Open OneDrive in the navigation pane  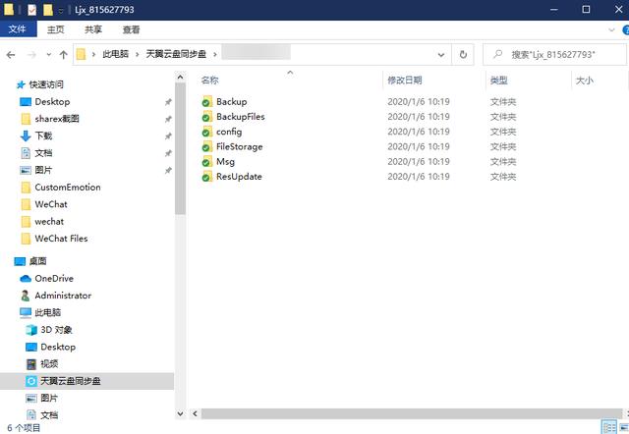point(54,278)
